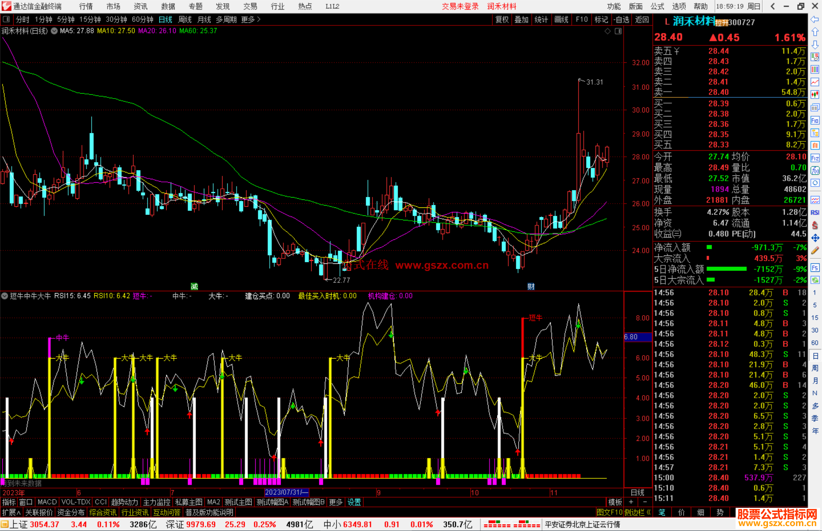This screenshot has width=822, height=531.
Task: Open the 公式 menu
Action: click(657, 6)
